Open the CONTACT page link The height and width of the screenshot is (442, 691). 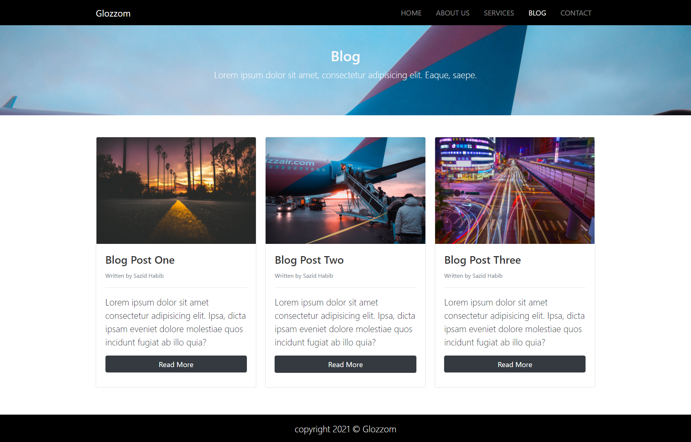(576, 13)
